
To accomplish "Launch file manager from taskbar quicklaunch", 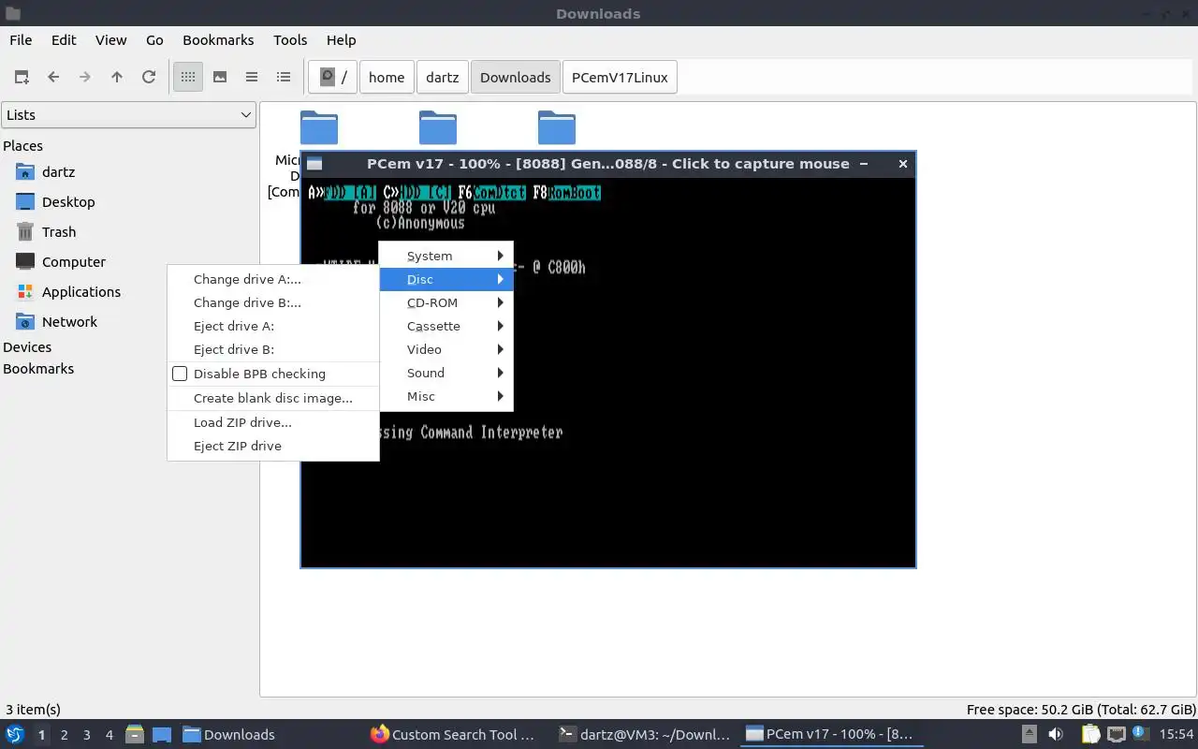I will click(134, 735).
